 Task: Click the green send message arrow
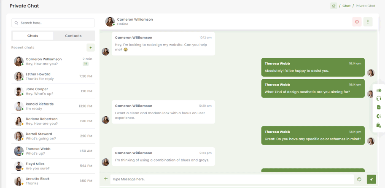pyautogui.click(x=371, y=179)
